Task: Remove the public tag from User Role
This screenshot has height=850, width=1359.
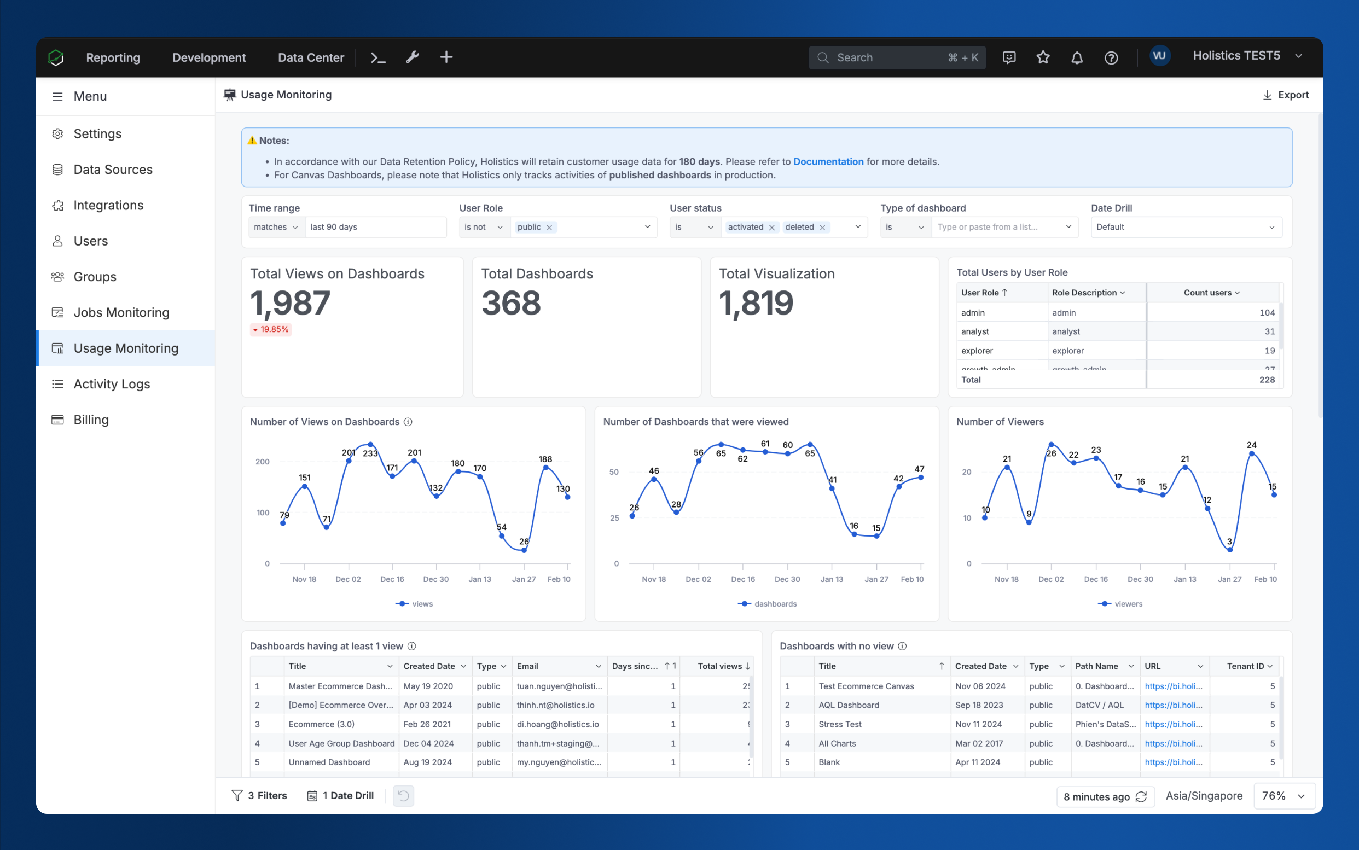Action: [x=549, y=227]
